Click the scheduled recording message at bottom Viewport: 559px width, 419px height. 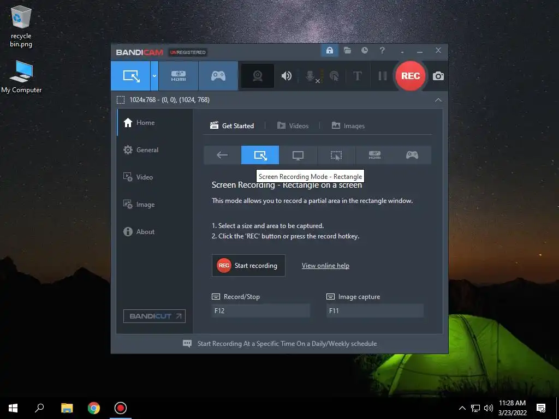(x=280, y=344)
